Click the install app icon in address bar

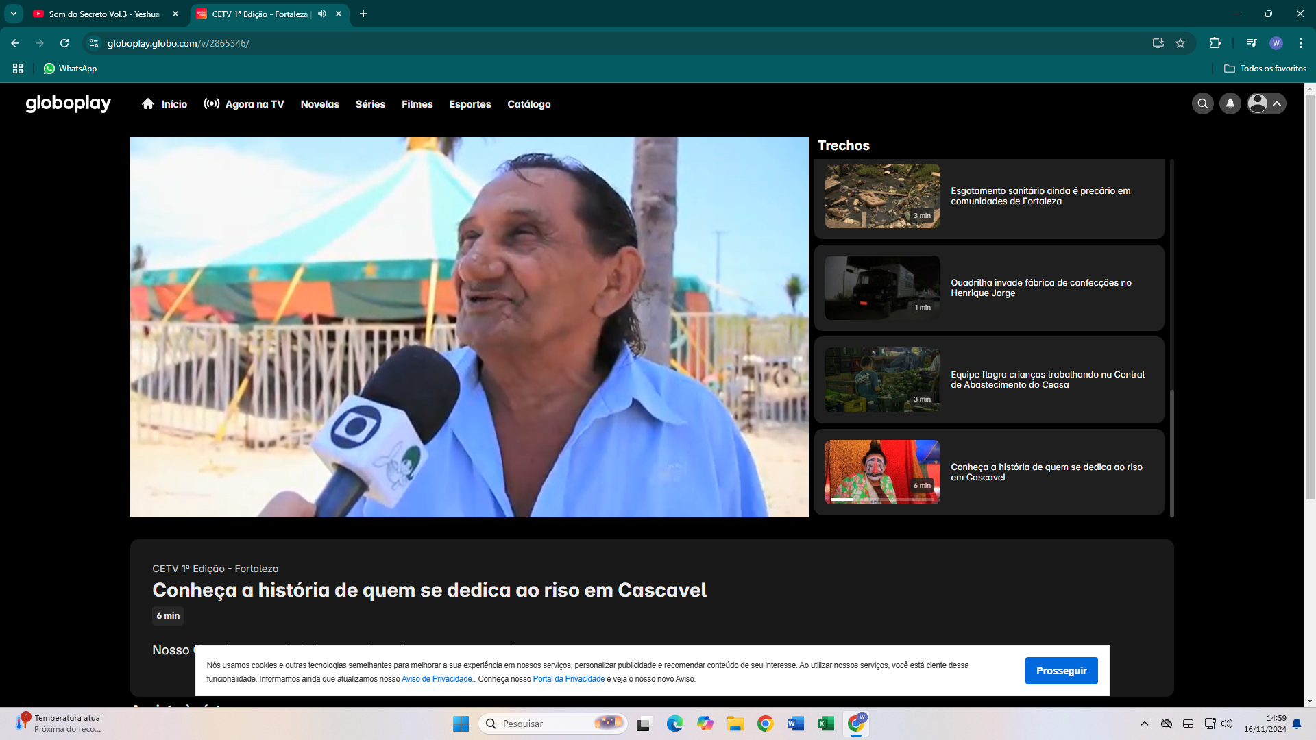coord(1158,43)
